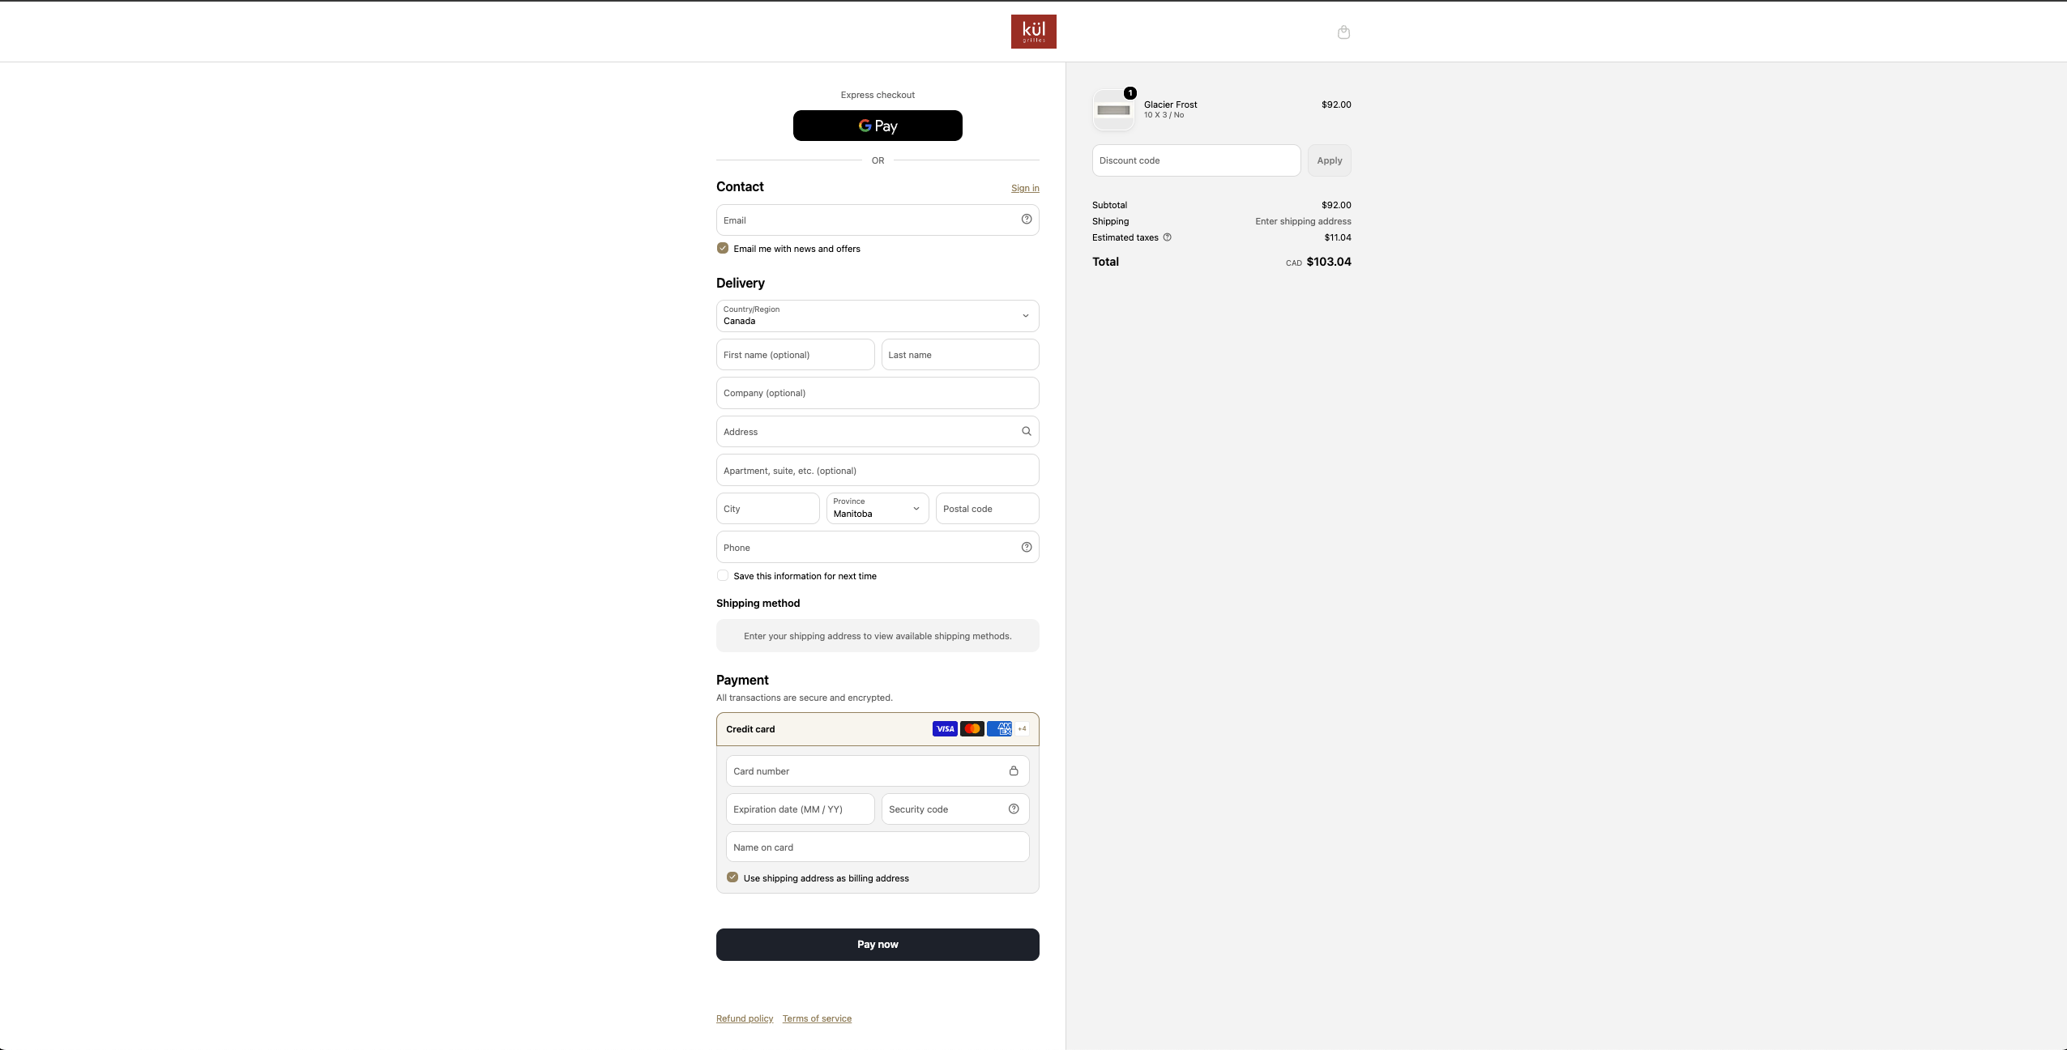
Task: Click the City field
Action: click(767, 509)
